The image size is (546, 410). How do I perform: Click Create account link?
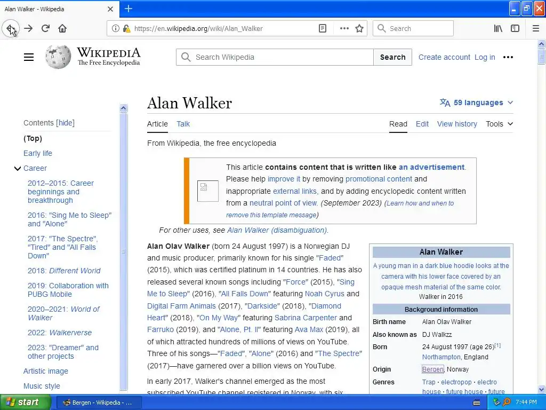pos(444,57)
